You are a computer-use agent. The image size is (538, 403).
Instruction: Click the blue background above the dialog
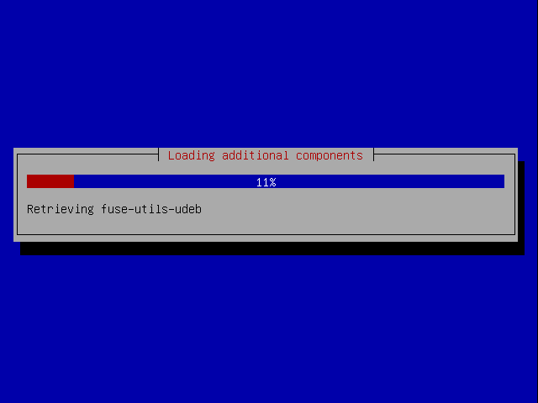tap(269, 74)
